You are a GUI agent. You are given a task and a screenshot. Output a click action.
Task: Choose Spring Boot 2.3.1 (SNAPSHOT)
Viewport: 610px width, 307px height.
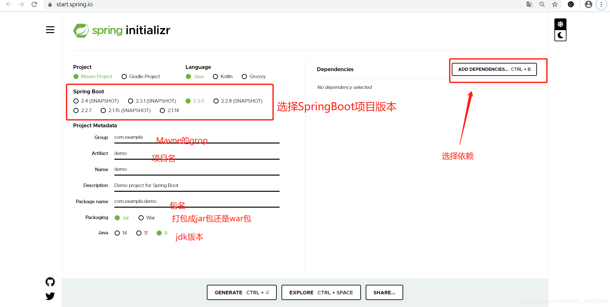(152, 101)
